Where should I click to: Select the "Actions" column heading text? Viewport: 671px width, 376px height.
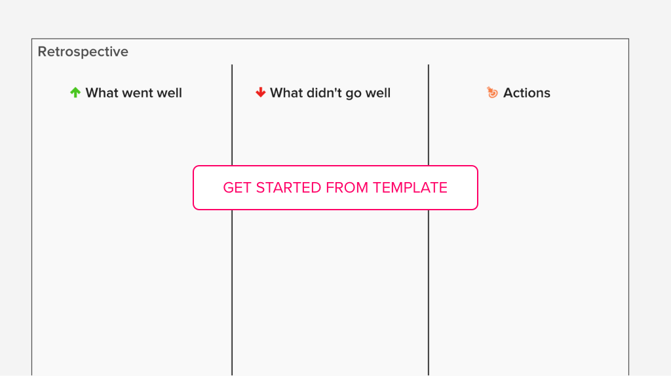tap(526, 93)
